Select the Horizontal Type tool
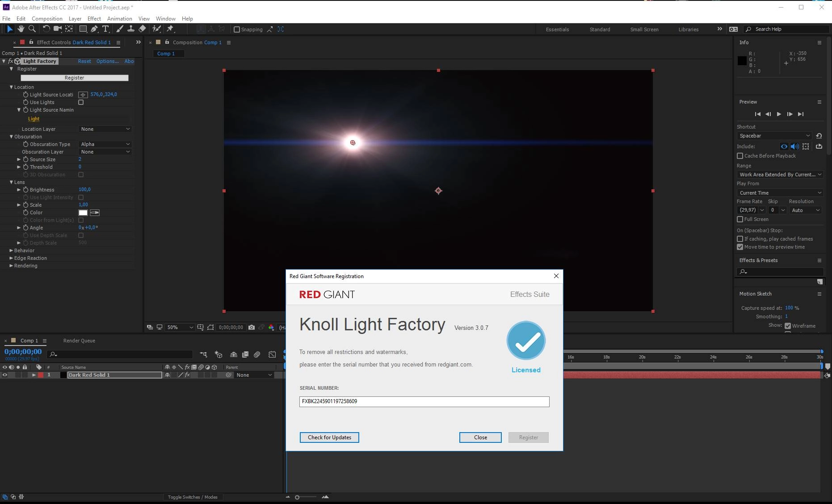The width and height of the screenshot is (832, 504). click(x=105, y=29)
